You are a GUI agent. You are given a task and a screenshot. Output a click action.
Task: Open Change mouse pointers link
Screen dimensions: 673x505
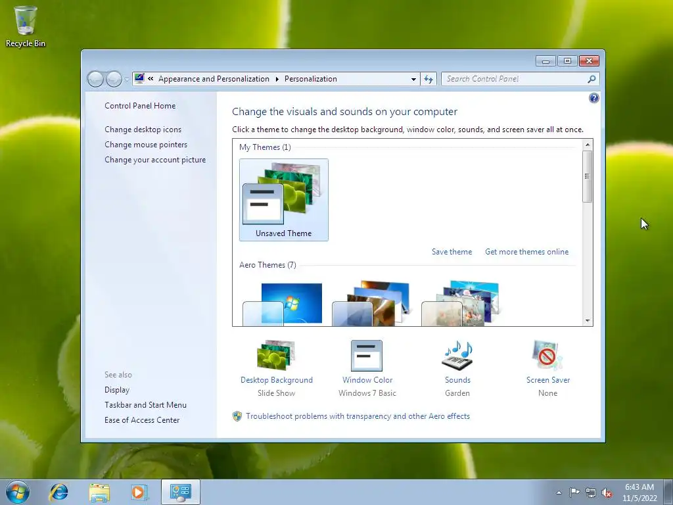coord(146,144)
